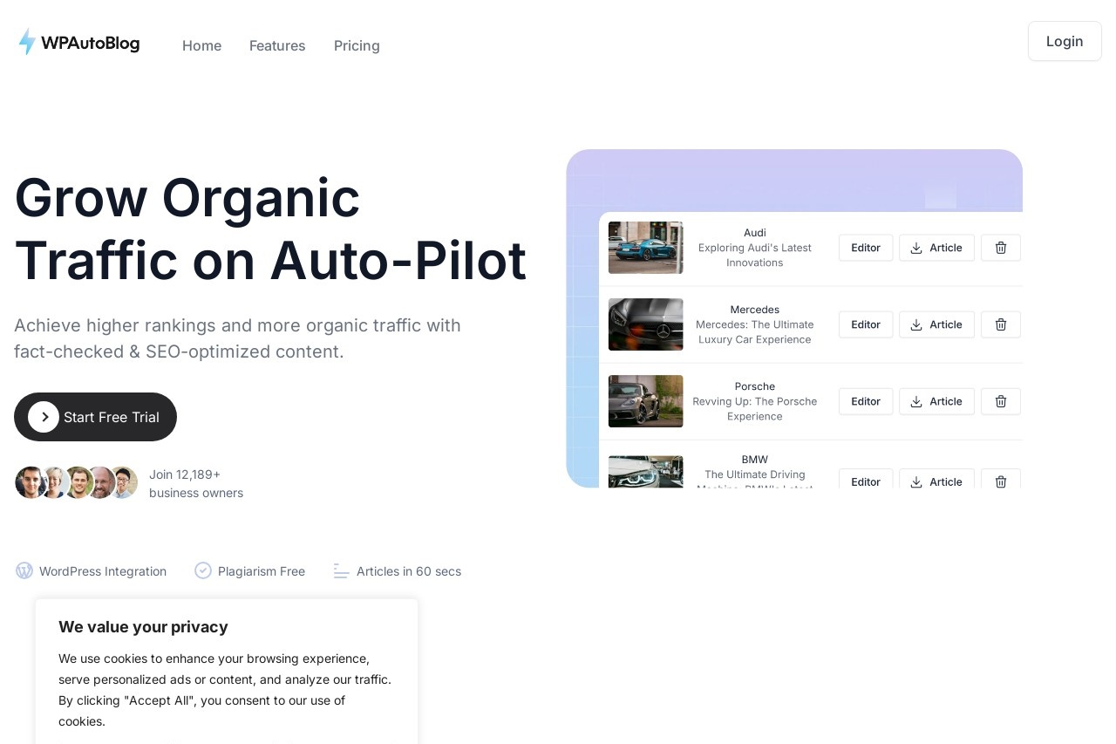Open the Home nav link
1116x744 pixels.
point(201,45)
